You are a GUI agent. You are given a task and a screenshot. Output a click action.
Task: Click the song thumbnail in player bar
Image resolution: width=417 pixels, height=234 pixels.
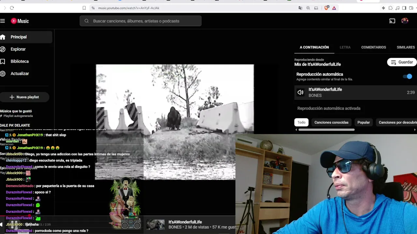point(155,225)
